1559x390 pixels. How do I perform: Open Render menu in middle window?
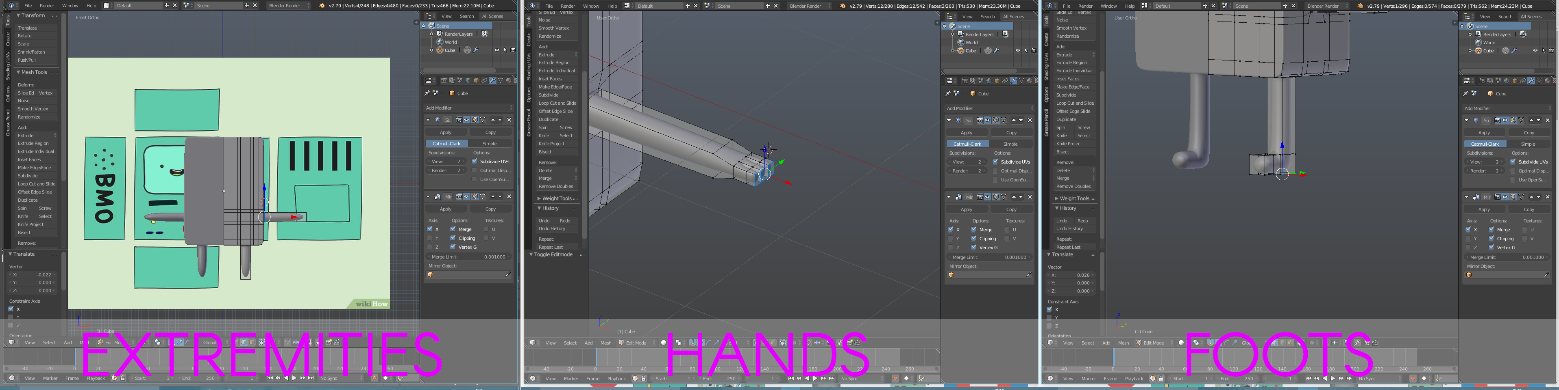point(568,5)
